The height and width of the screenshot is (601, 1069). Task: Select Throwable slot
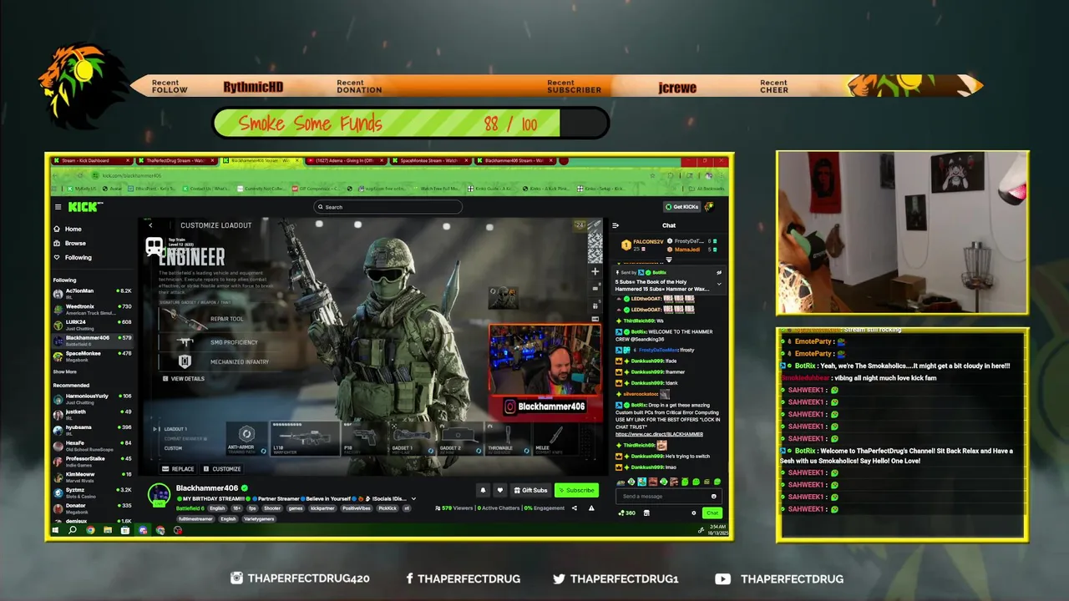[x=509, y=438]
